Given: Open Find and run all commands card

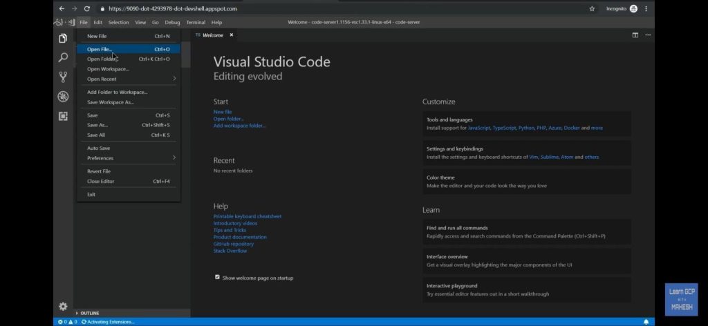Looking at the screenshot, I should click(527, 232).
